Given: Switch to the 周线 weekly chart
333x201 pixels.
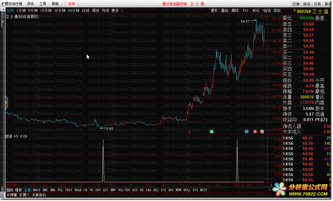Looking at the screenshot, I should [x=95, y=11].
